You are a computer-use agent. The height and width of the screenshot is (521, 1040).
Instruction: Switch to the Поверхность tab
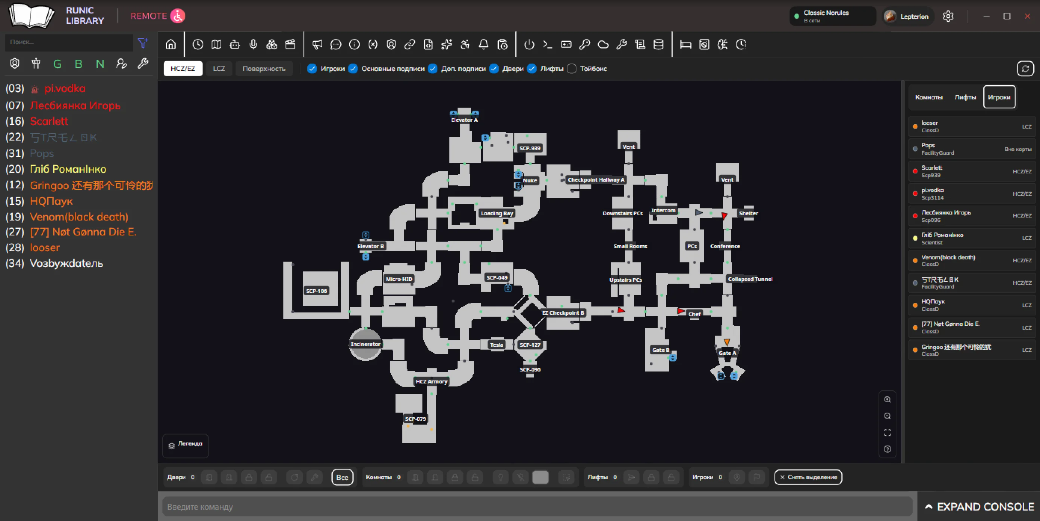[264, 69]
